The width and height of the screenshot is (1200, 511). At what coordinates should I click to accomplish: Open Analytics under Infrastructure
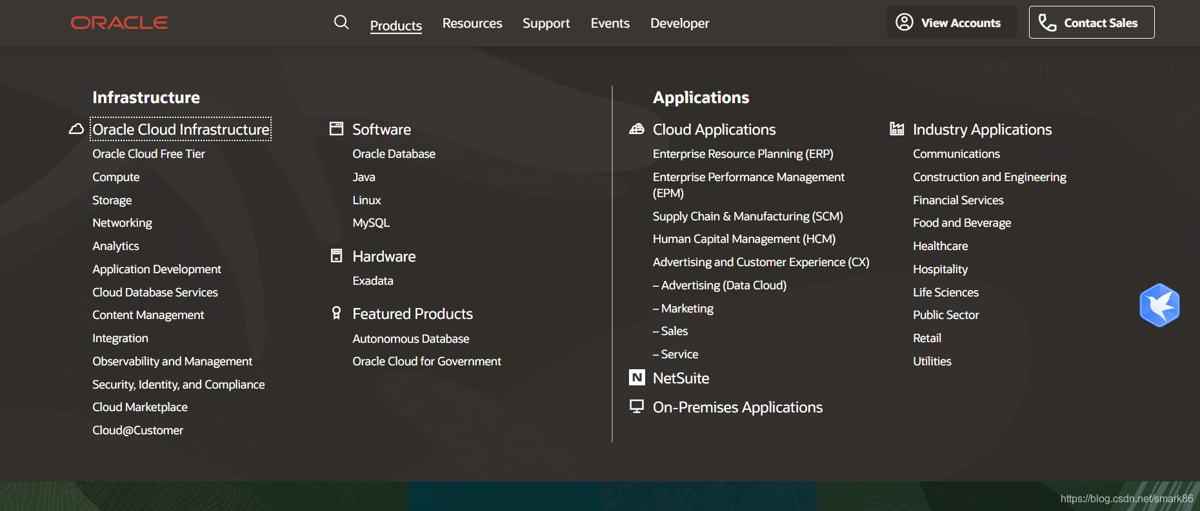click(x=115, y=246)
